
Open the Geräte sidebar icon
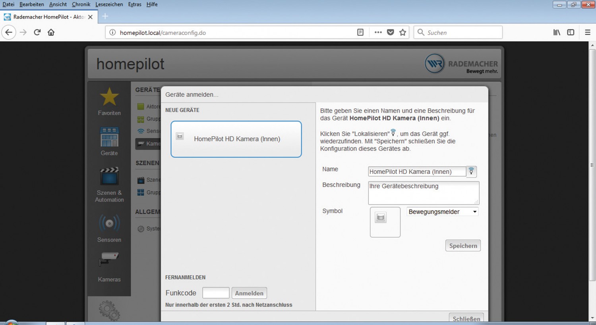pyautogui.click(x=109, y=138)
